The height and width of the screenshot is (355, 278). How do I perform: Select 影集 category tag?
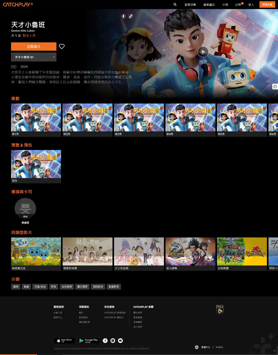click(54, 287)
